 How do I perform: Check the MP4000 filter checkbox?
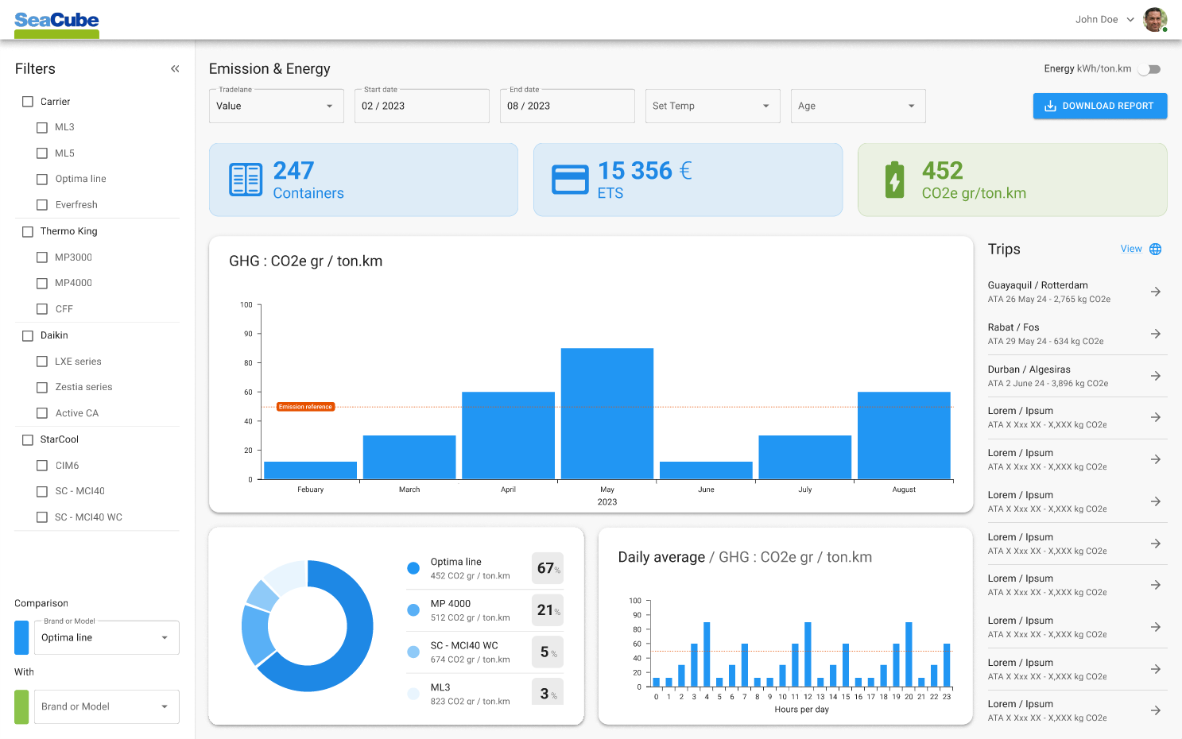(x=42, y=283)
